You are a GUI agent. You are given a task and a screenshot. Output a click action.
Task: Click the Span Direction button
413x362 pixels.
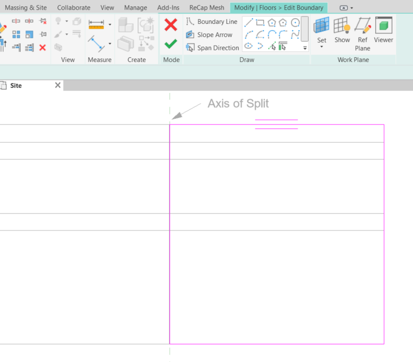[x=212, y=48]
